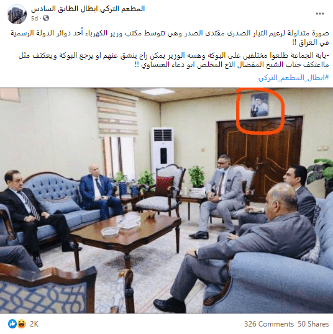Open the page name المطعم التركي ابطال الطابق السادس
This screenshot has width=333, height=334.
pos(88,9)
